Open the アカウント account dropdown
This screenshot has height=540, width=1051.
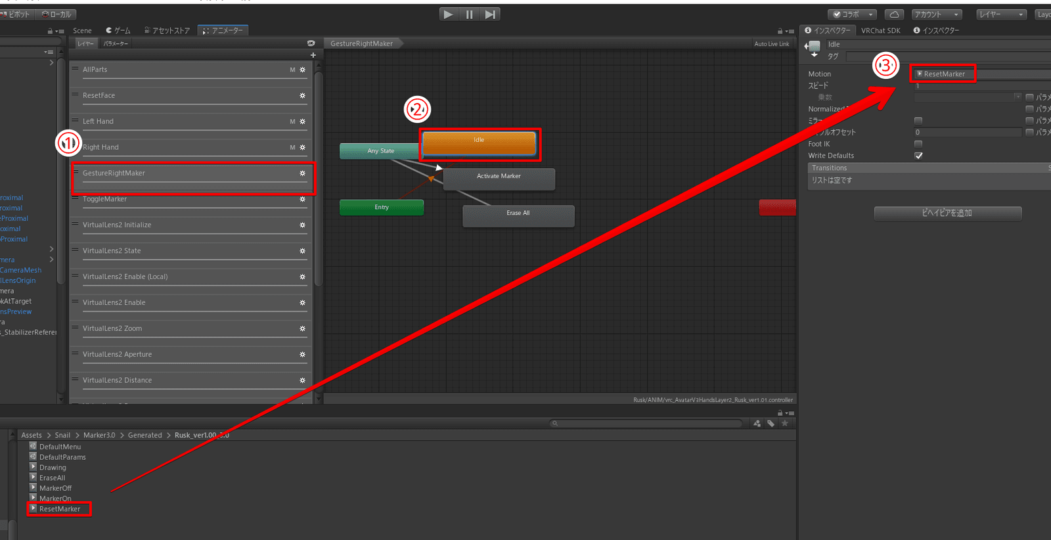937,14
